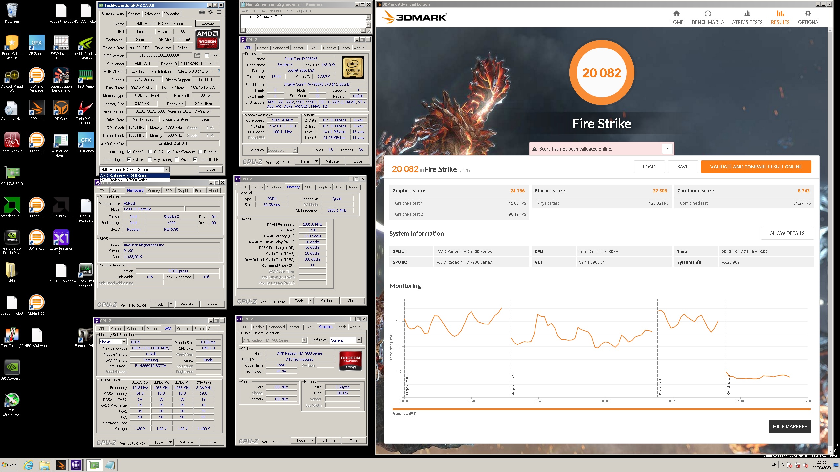Open the Формат menu in Notepad
Screen dimensions: 840x472
276,11
